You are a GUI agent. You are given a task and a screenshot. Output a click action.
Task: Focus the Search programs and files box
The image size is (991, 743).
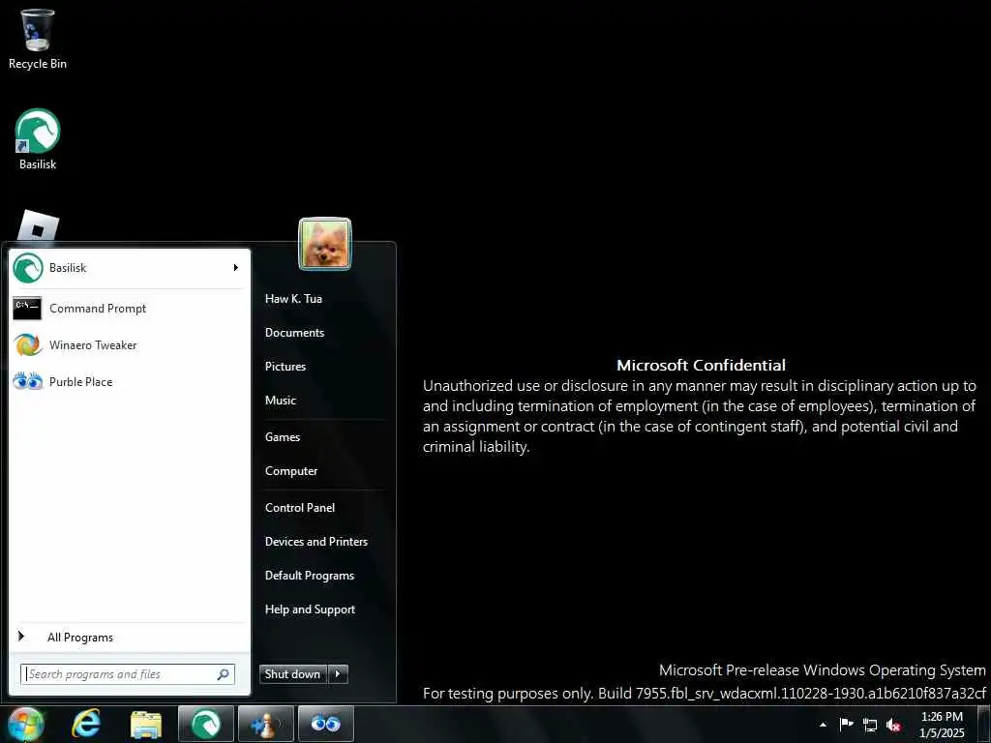pyautogui.click(x=128, y=674)
